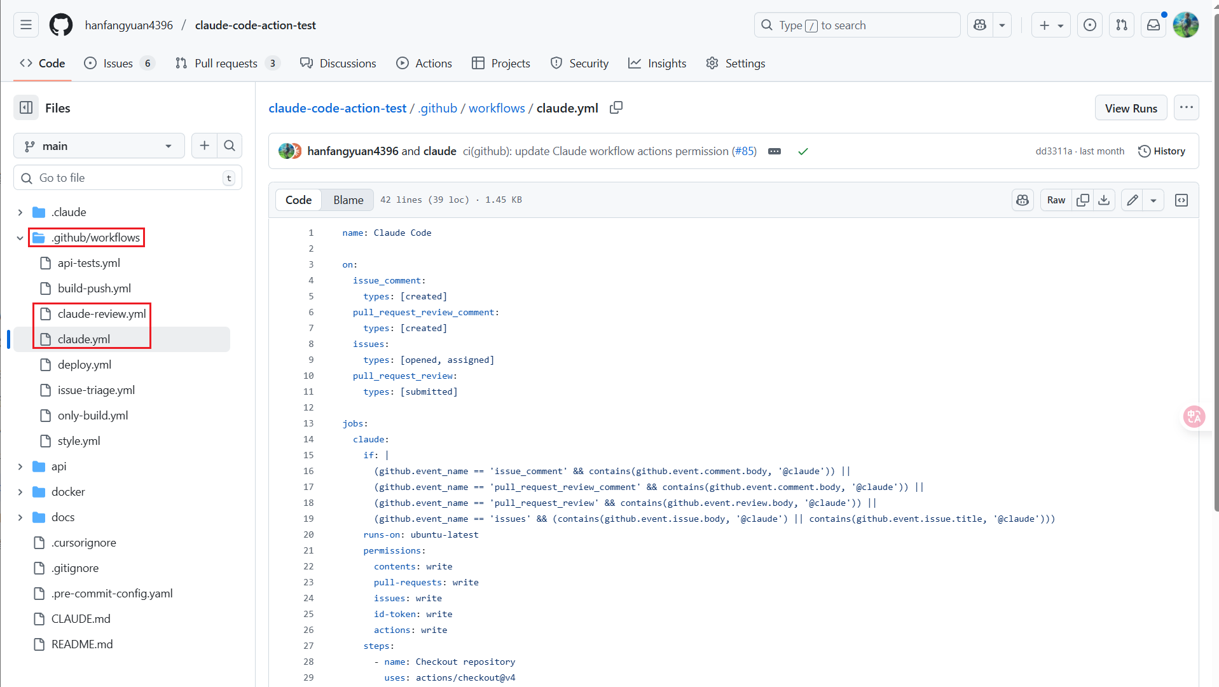The height and width of the screenshot is (687, 1219).
Task: Open CLAUDE.md file
Action: click(81, 618)
